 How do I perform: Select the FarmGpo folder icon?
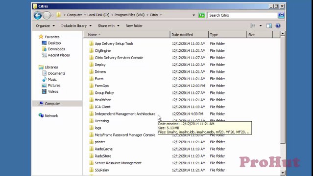(x=91, y=86)
